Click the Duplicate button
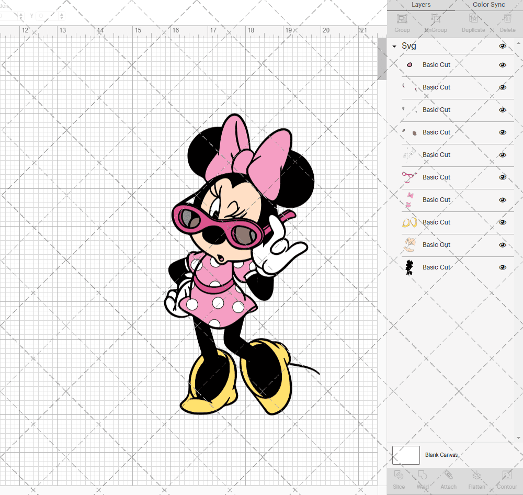Screen dimensions: 523x495 tap(473, 22)
